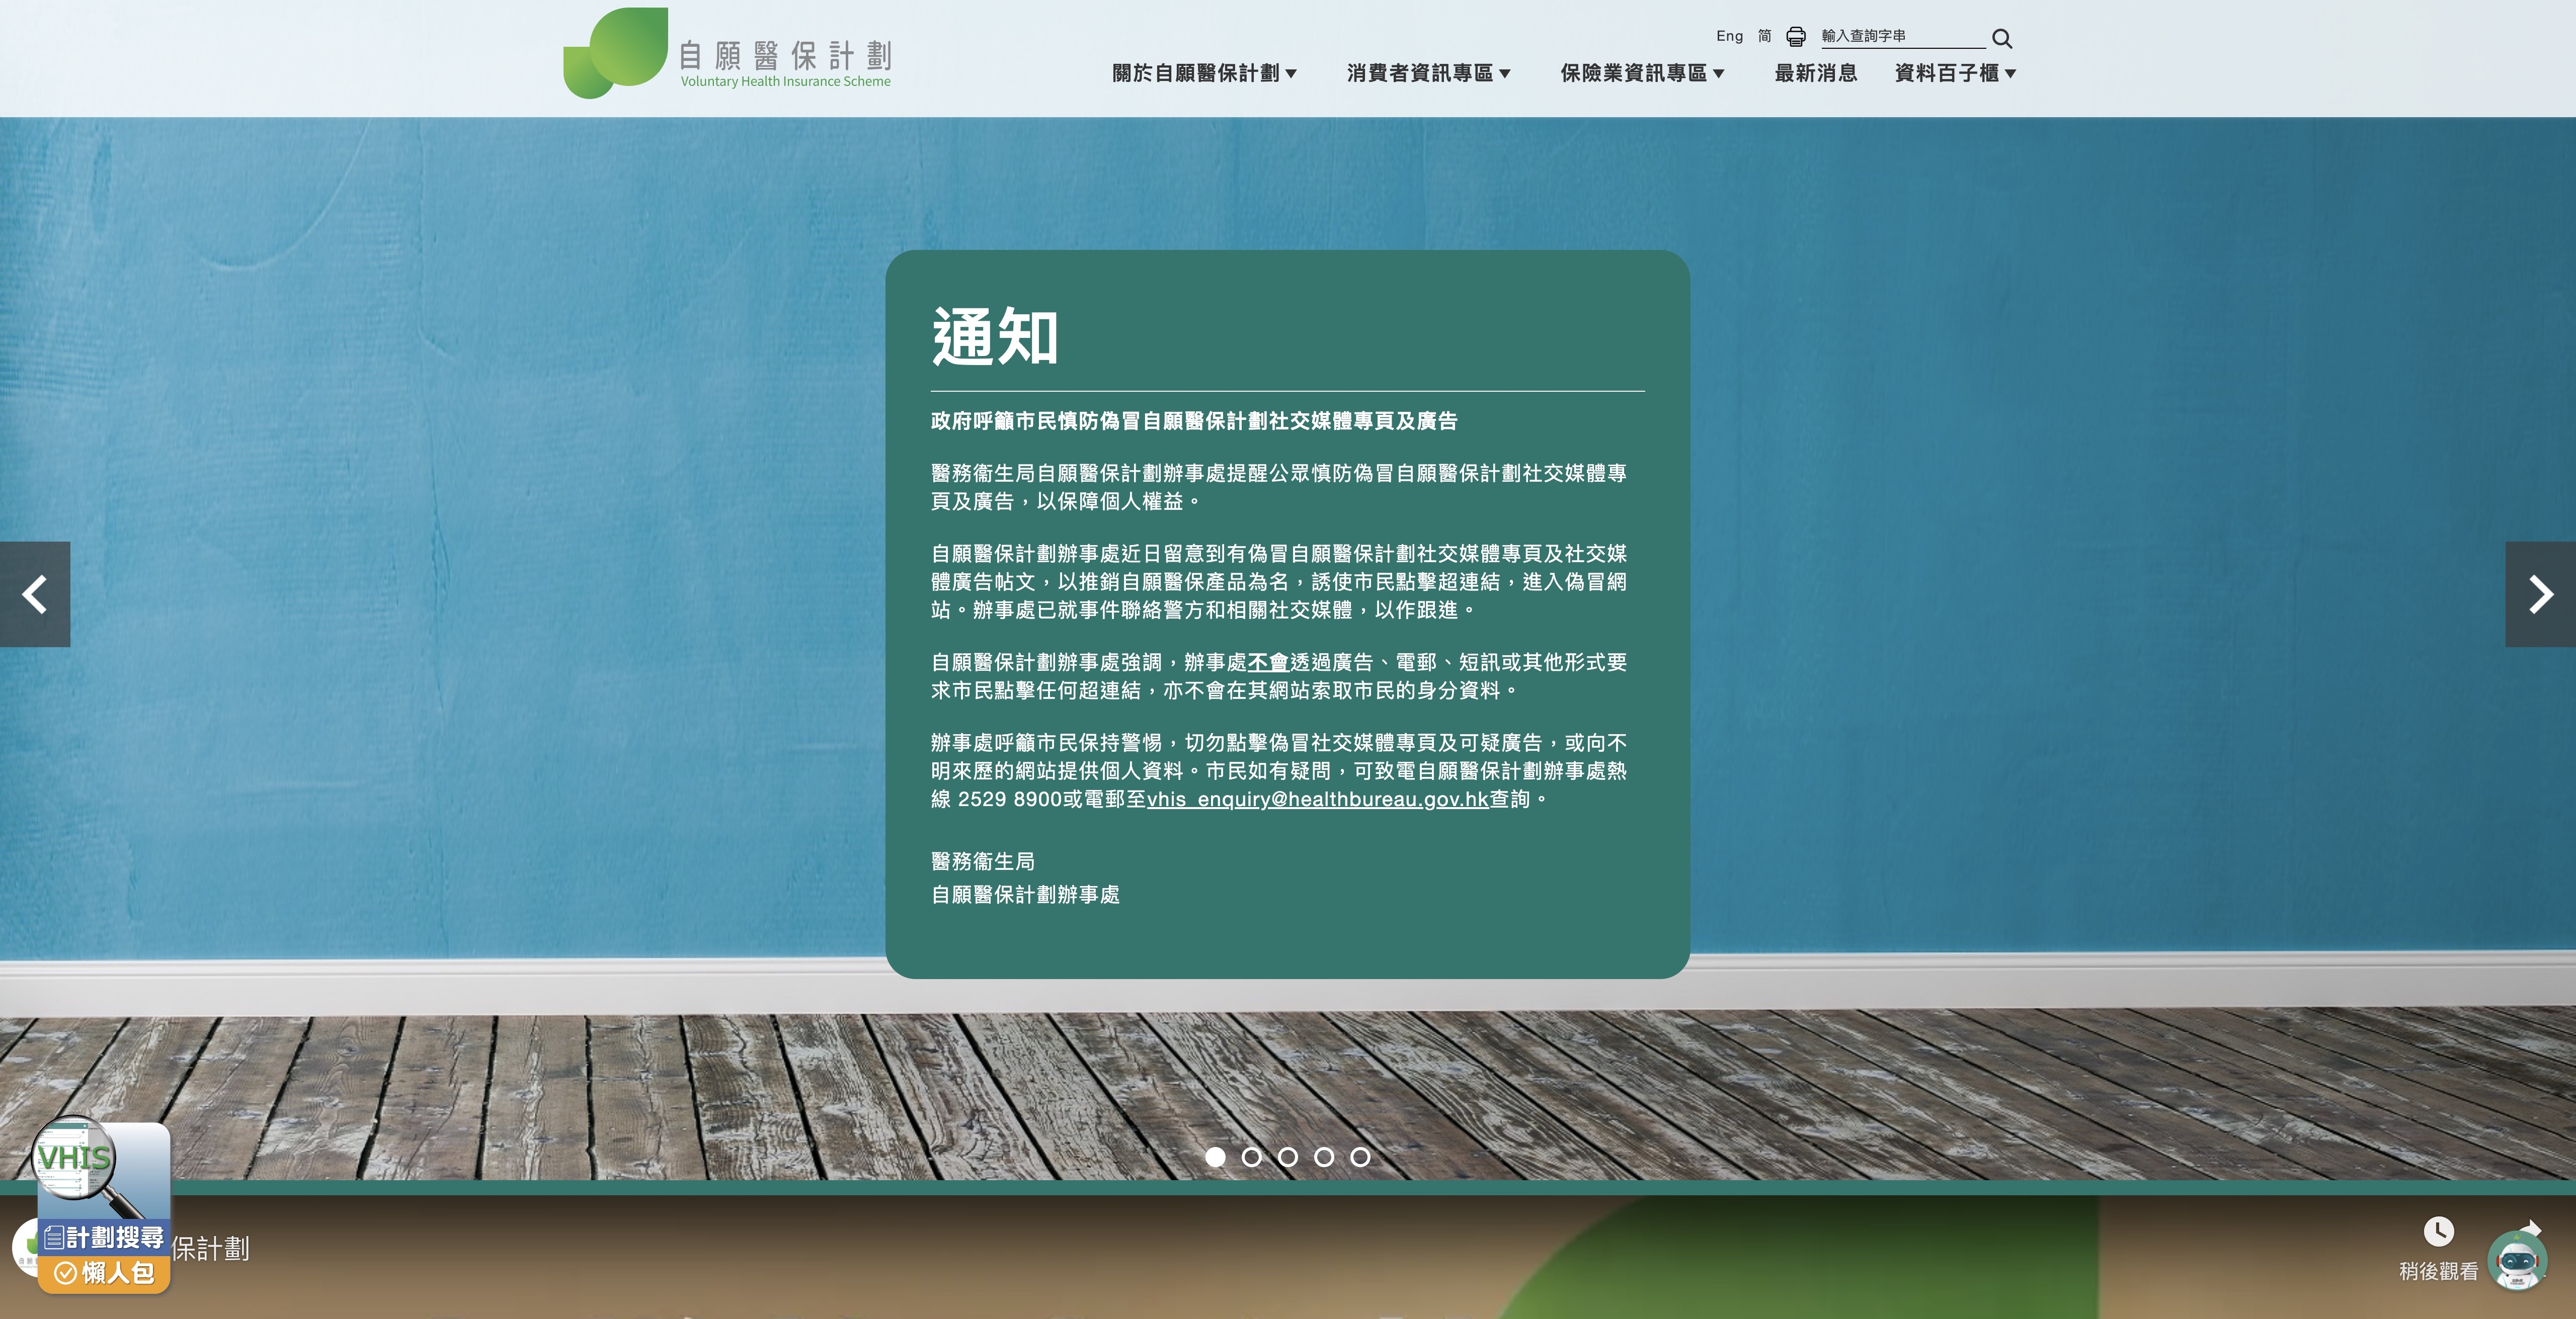Click the printer icon

coord(1796,37)
